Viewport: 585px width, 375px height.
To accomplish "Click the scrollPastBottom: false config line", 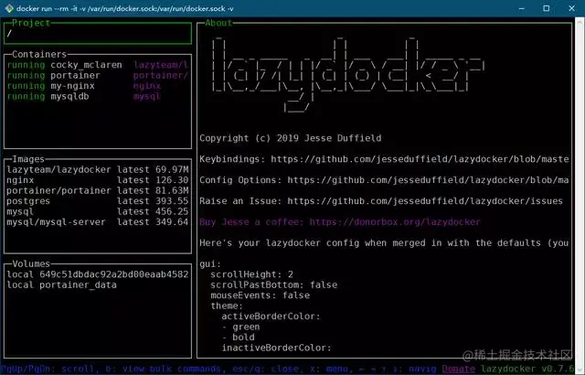I will pos(274,285).
